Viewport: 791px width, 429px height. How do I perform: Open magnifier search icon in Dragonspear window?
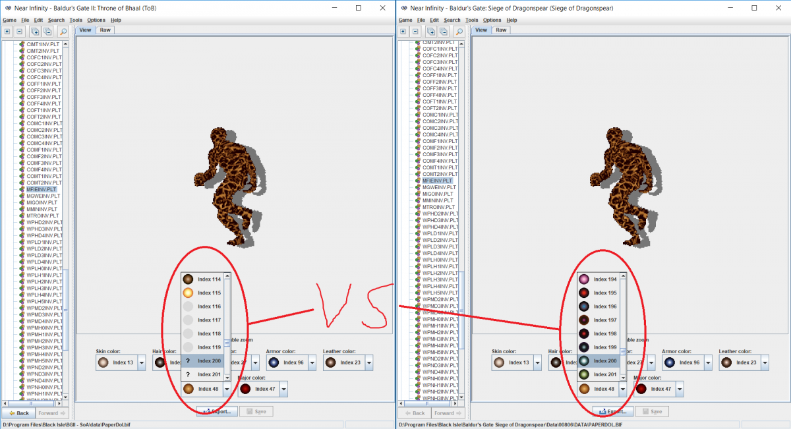[x=459, y=31]
